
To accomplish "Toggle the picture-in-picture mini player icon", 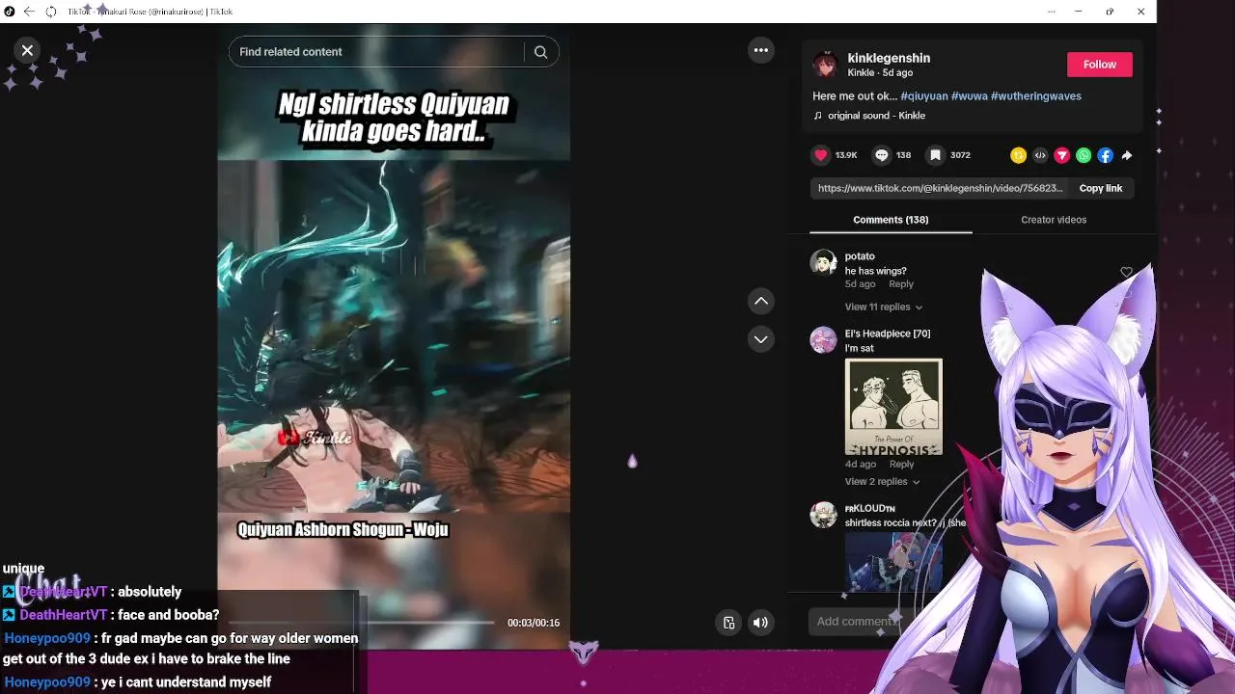I will pos(729,623).
